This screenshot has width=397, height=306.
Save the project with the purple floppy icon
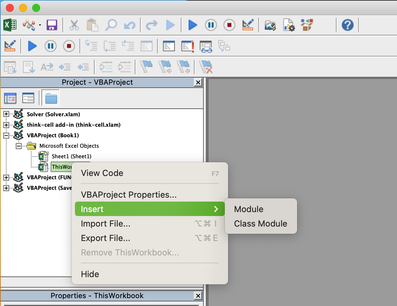(52, 25)
